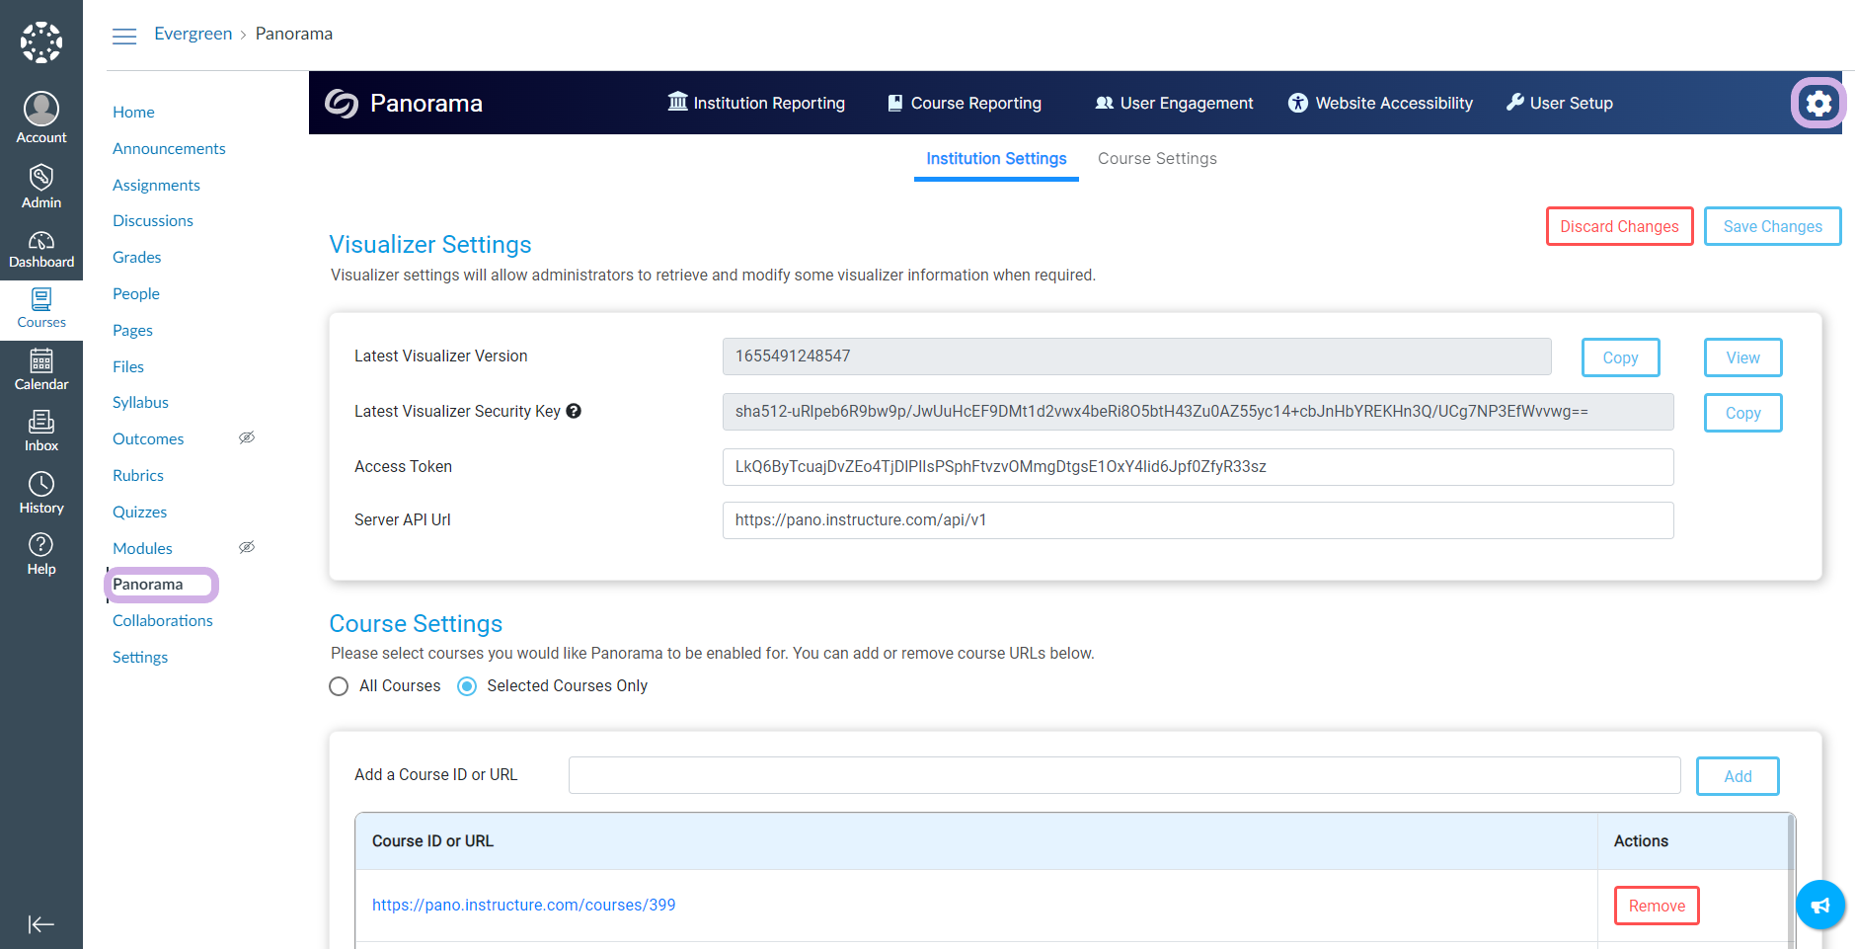
Task: Click the megaphone announcement button
Action: point(1820,905)
